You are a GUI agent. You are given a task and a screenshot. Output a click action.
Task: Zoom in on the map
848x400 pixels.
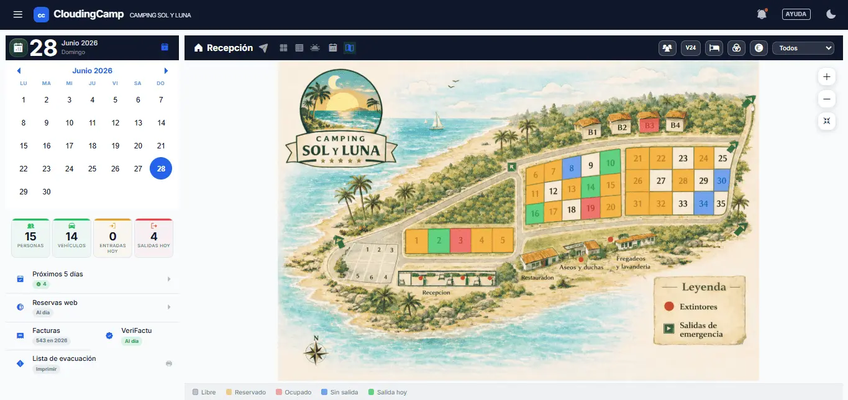tap(826, 77)
